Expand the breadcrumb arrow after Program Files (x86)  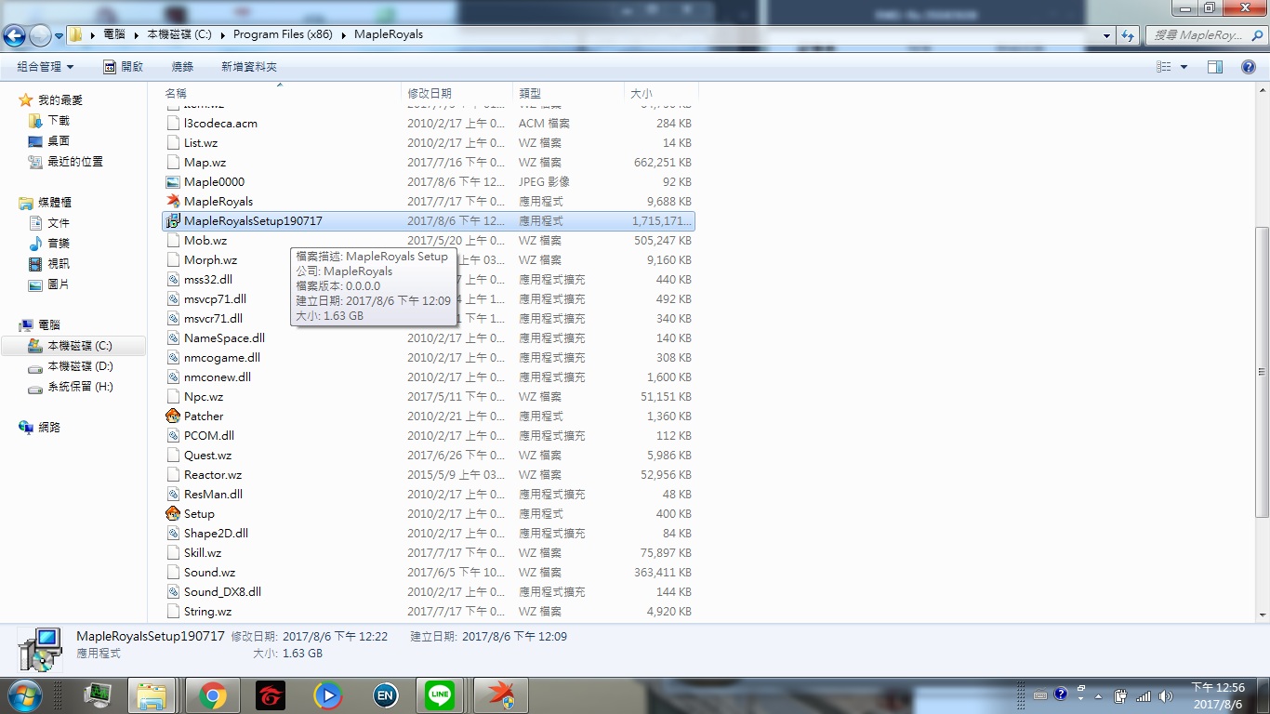[x=343, y=35]
